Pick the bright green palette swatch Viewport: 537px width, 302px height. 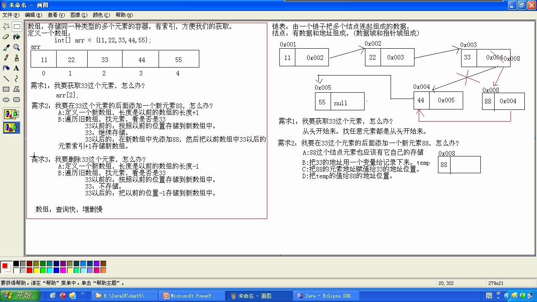point(43,271)
